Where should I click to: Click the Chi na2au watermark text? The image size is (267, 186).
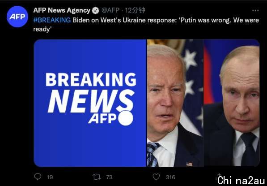click(242, 180)
